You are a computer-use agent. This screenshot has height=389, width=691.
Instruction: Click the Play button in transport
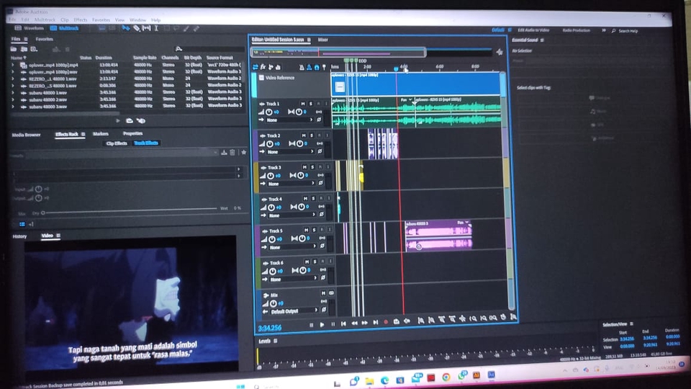pos(322,325)
